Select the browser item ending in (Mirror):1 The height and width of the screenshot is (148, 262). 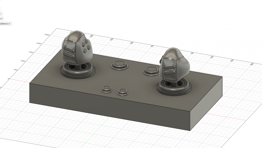(6, 24)
